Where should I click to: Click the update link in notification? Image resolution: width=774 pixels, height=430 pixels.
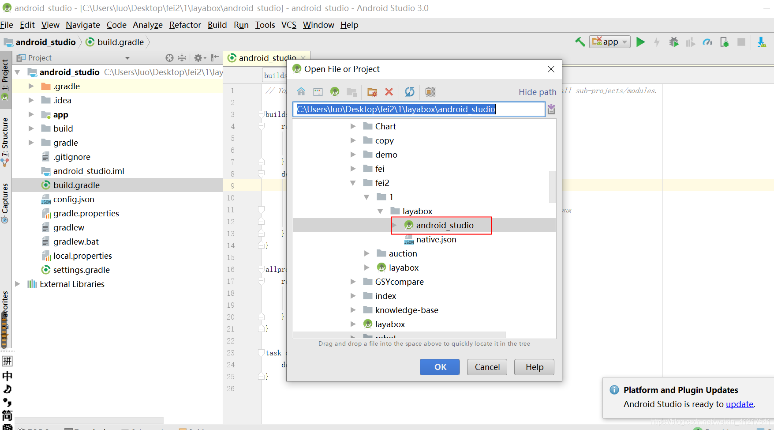(x=740, y=404)
